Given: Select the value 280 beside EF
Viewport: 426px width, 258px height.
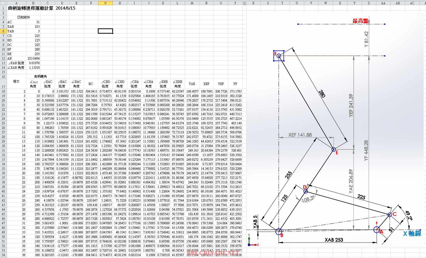Looking at the screenshot, I should pyautogui.click(x=33, y=49).
